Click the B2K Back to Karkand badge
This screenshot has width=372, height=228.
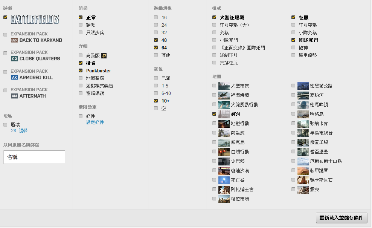[14, 40]
